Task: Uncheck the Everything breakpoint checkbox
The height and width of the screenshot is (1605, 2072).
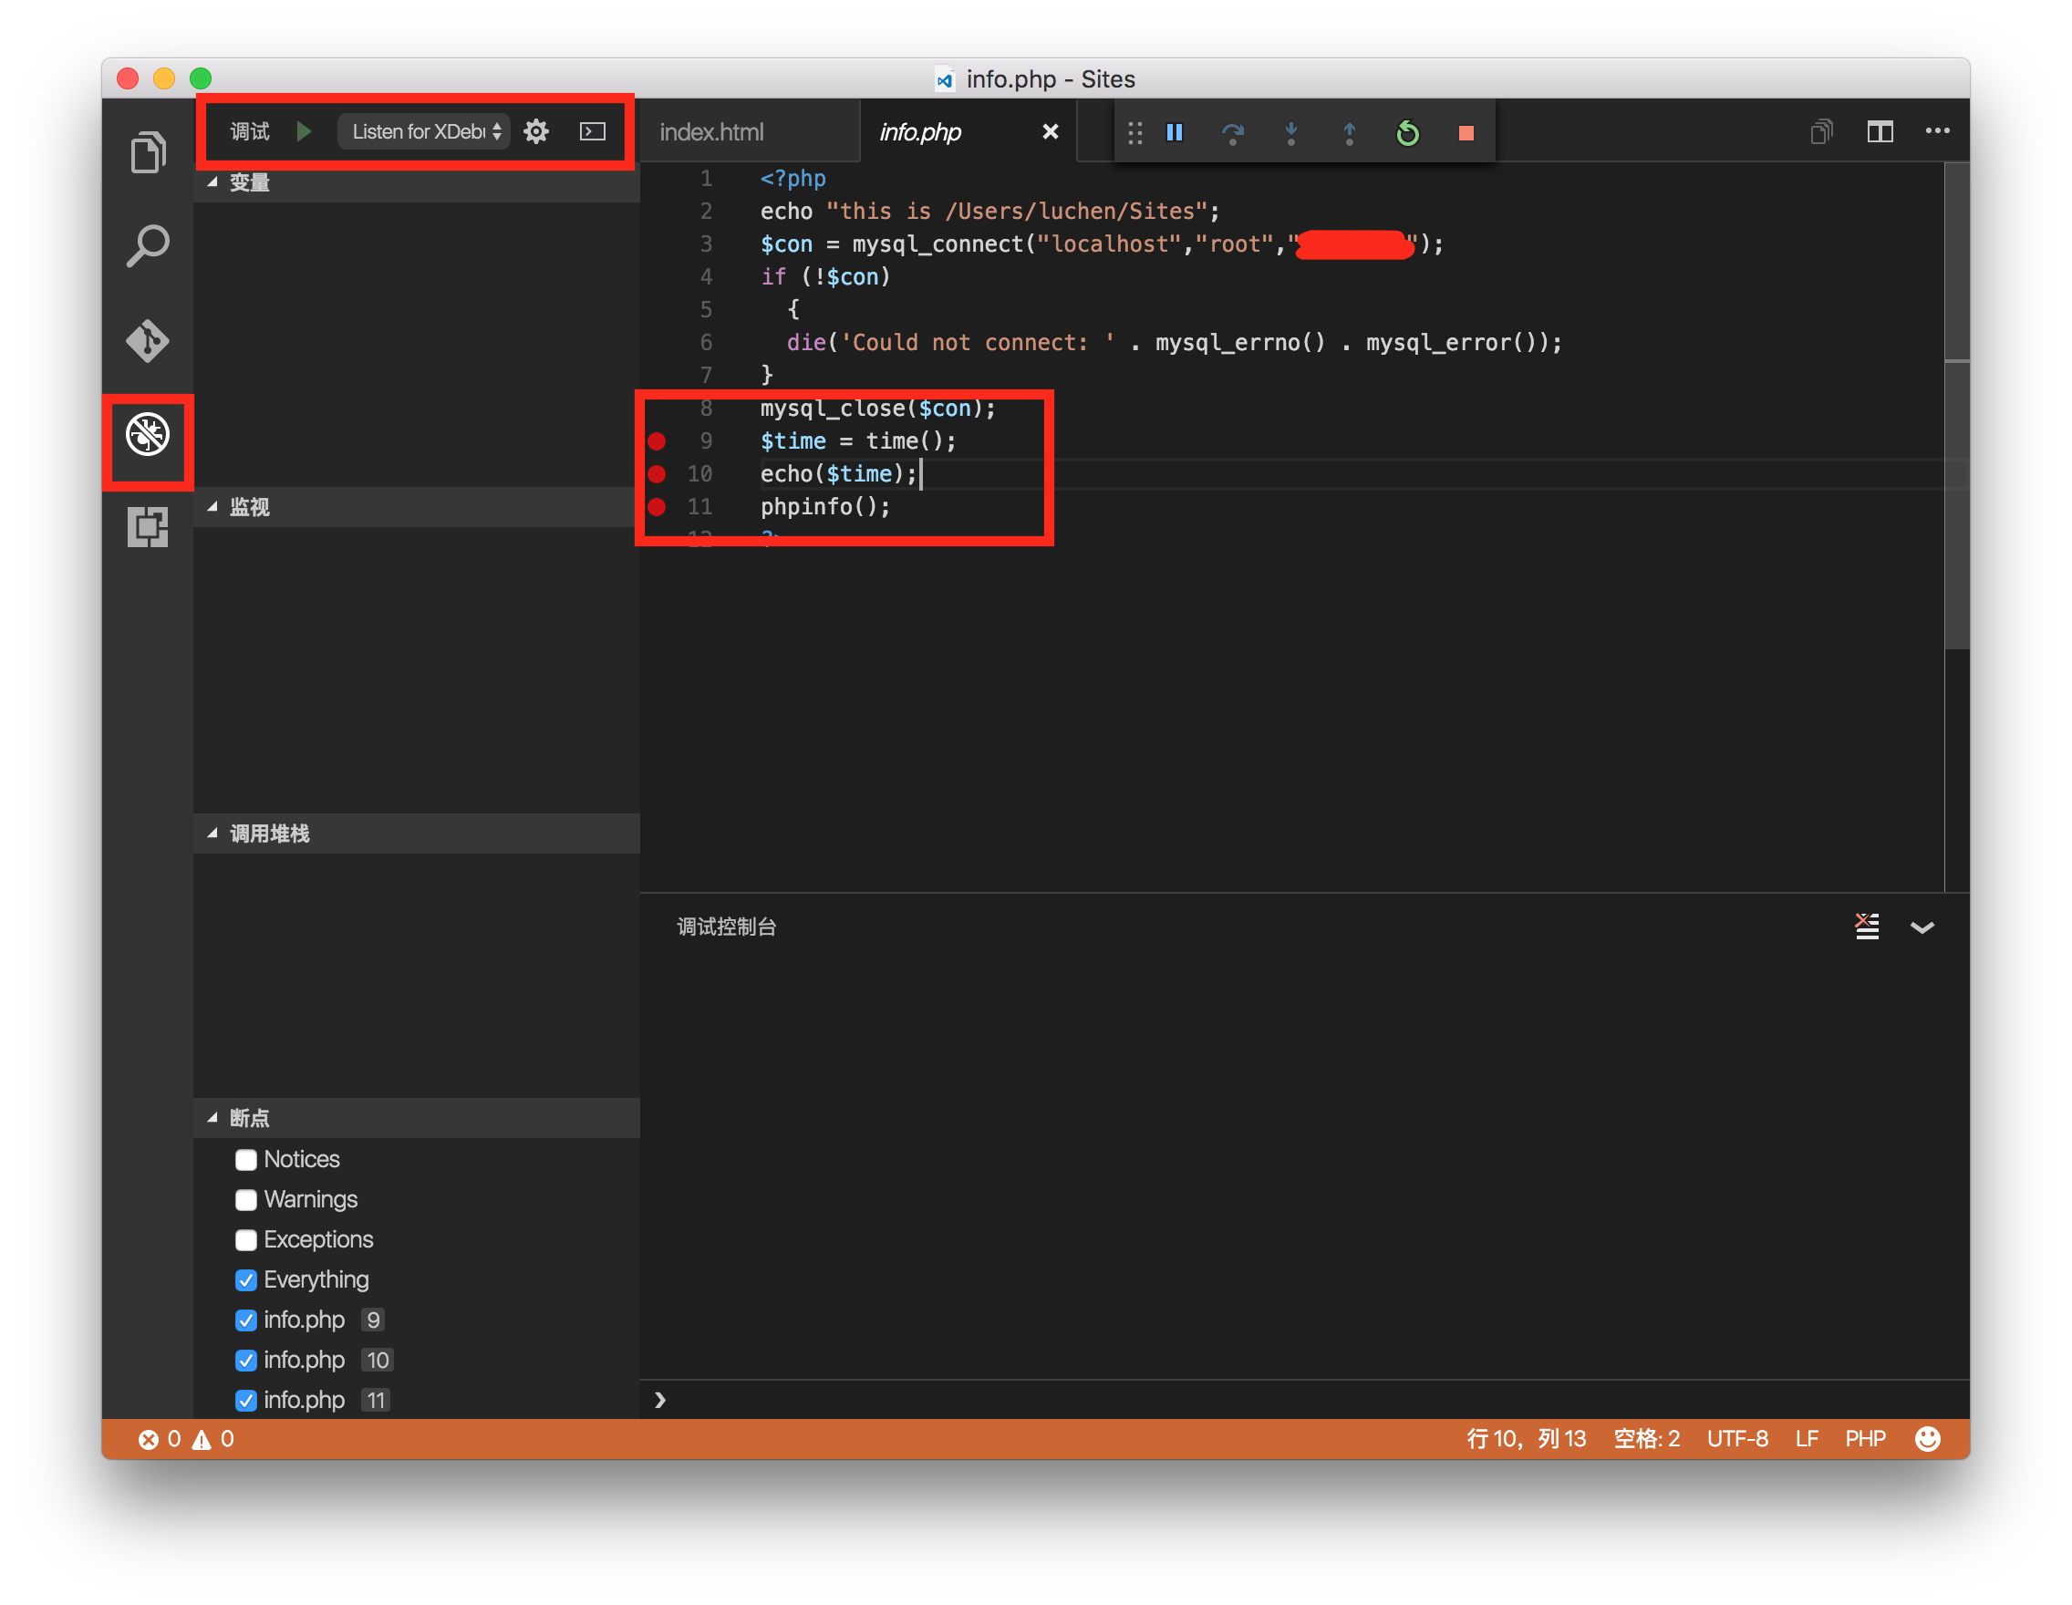Action: [245, 1280]
